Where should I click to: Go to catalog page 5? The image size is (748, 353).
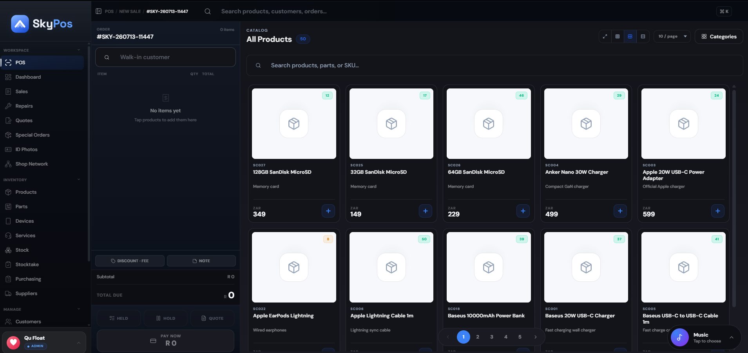pos(520,337)
